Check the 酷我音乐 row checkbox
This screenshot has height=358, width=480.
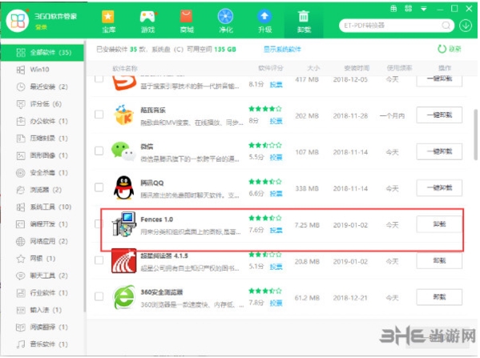99,115
